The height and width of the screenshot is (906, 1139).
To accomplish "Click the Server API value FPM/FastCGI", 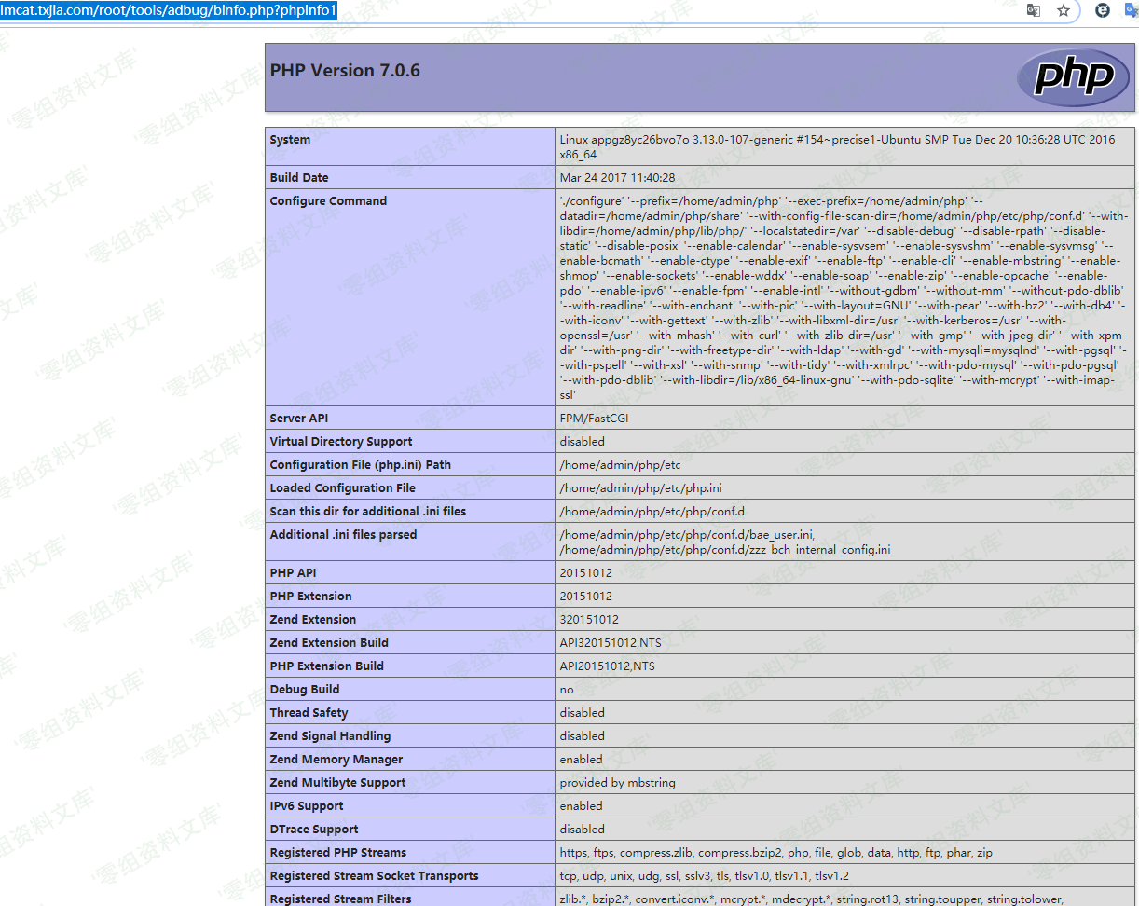I will click(x=594, y=419).
